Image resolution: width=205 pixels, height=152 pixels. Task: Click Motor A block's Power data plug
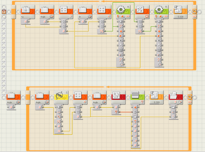pos(121,36)
